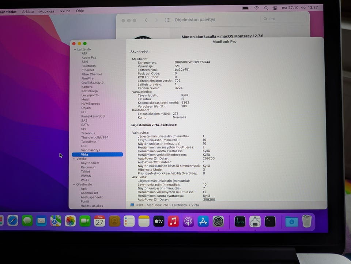Click Kokonaiskapasiteetti value 5362

click(185, 103)
